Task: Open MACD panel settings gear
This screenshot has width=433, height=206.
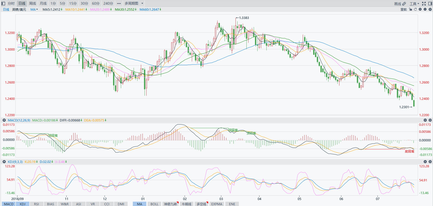Action: (430, 120)
